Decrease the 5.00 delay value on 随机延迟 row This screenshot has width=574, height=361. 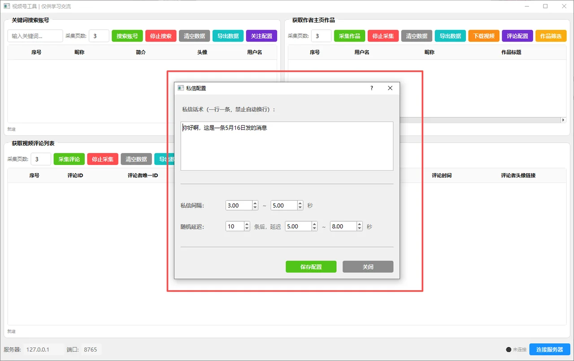click(x=314, y=229)
